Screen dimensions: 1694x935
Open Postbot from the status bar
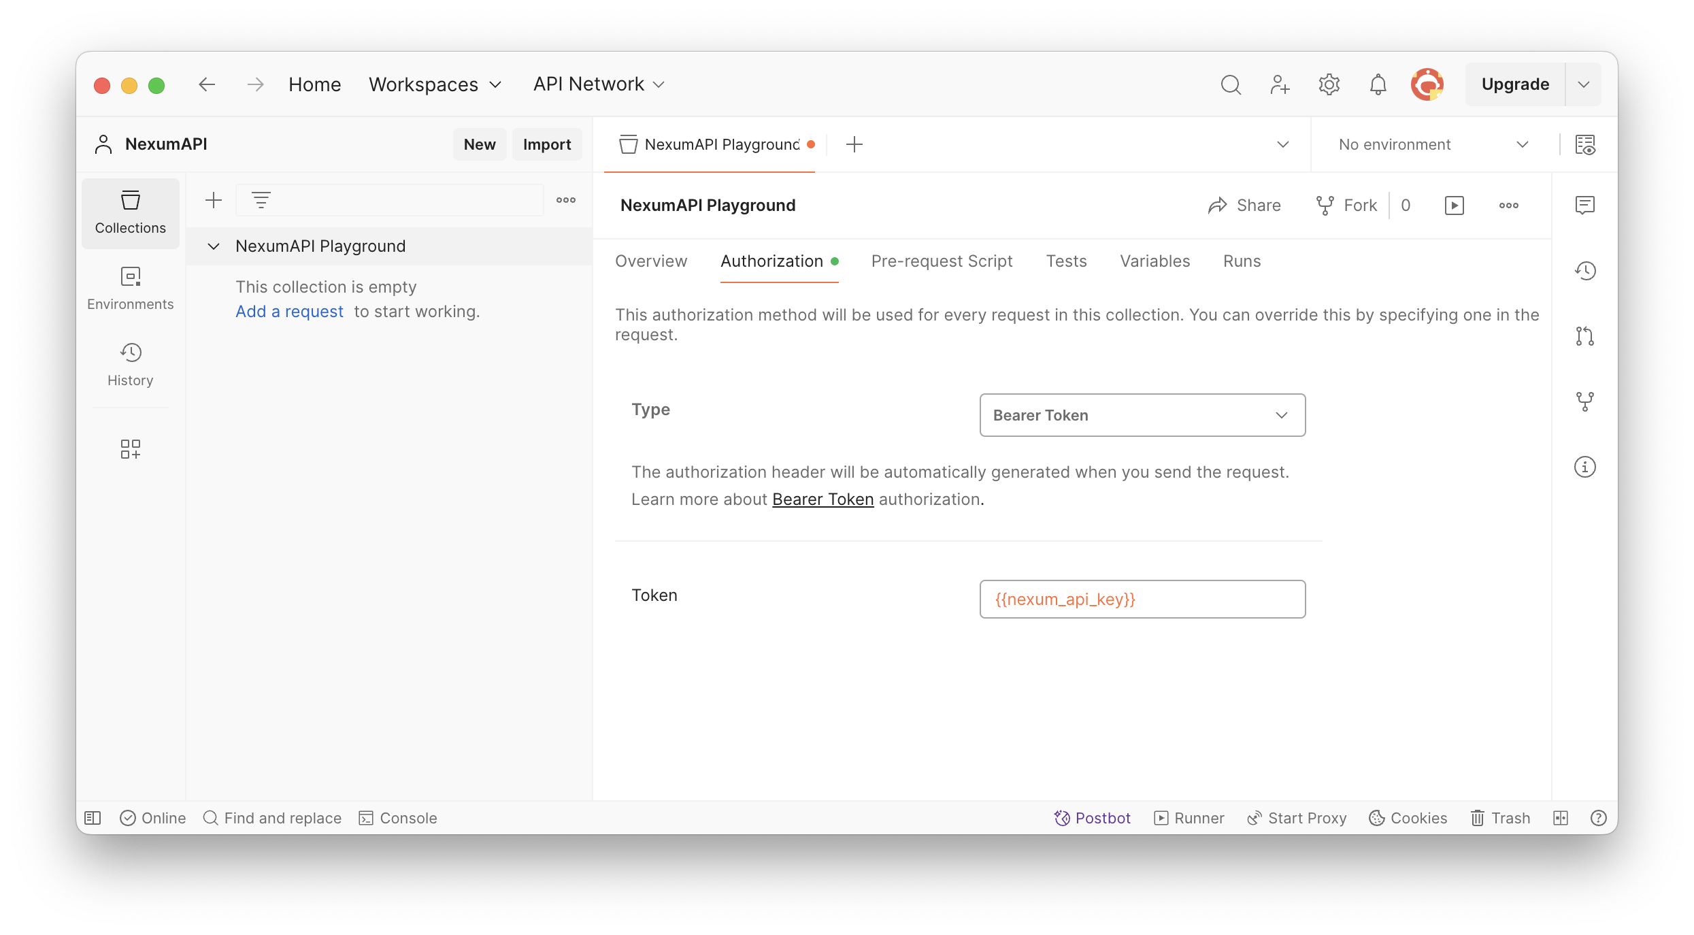pyautogui.click(x=1092, y=818)
